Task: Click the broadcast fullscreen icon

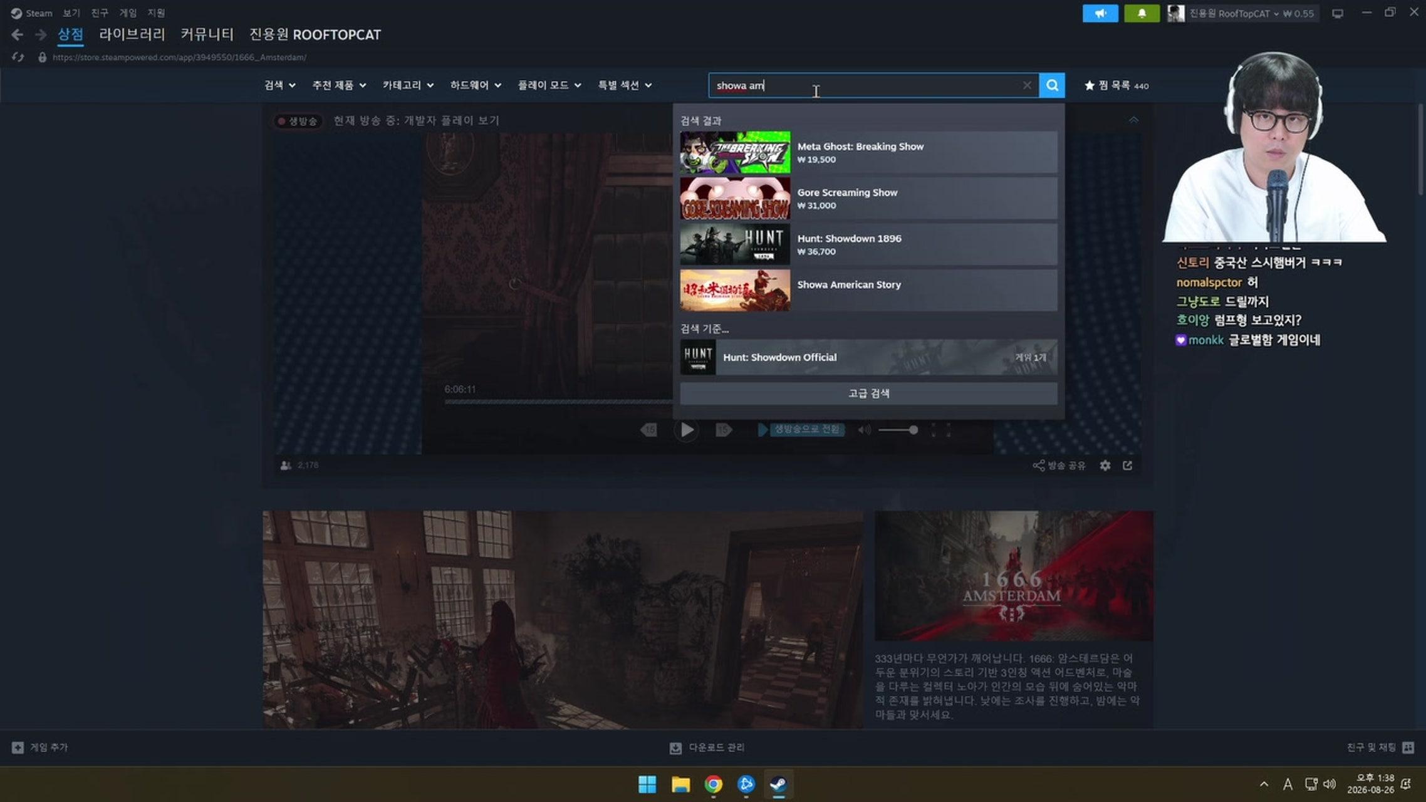Action: pyautogui.click(x=940, y=430)
